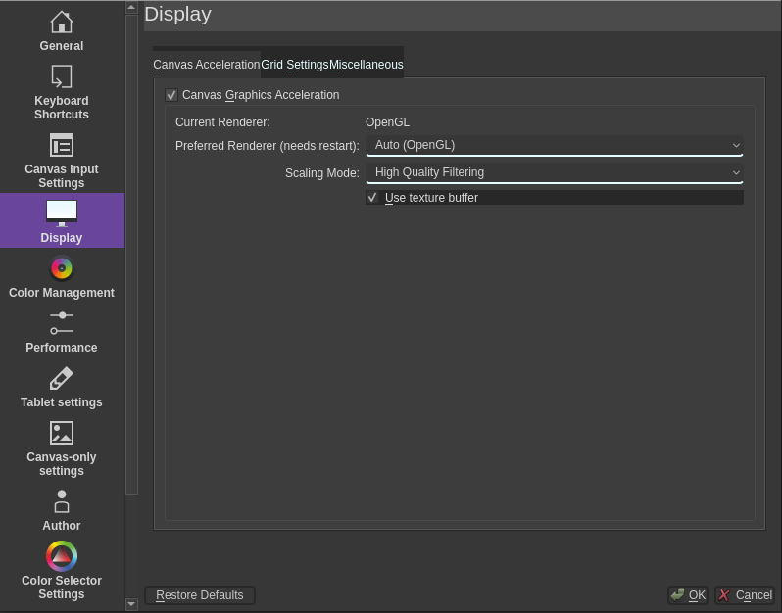Confirm settings with the OK button
The height and width of the screenshot is (613, 782).
688,595
